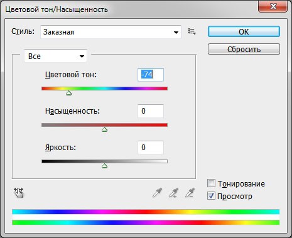Click the Яркость value field

151,148
